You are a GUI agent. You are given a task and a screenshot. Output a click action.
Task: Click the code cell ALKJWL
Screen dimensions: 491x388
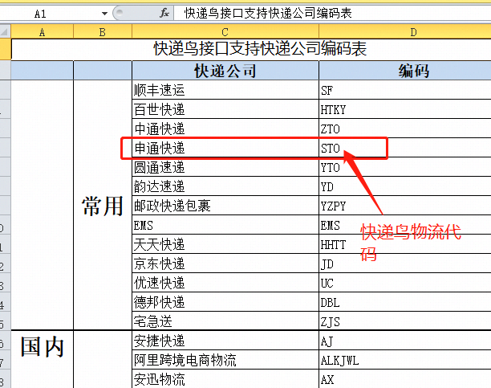[405, 360]
